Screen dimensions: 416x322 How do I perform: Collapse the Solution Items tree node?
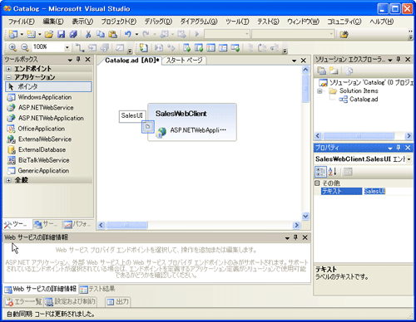point(319,90)
